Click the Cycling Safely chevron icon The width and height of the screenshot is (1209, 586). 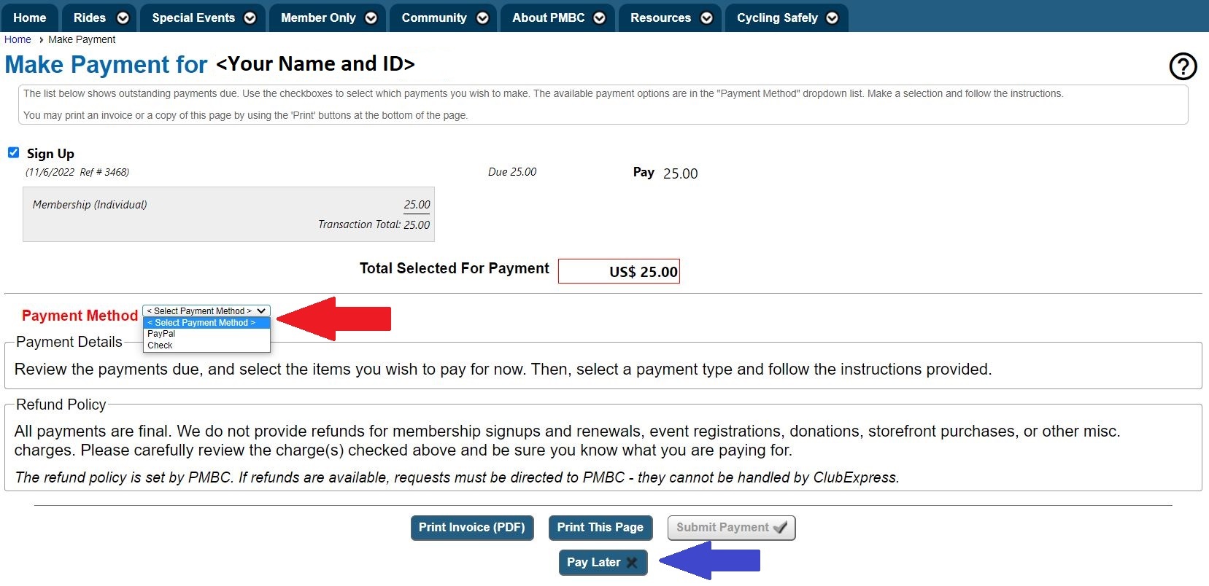pyautogui.click(x=832, y=17)
